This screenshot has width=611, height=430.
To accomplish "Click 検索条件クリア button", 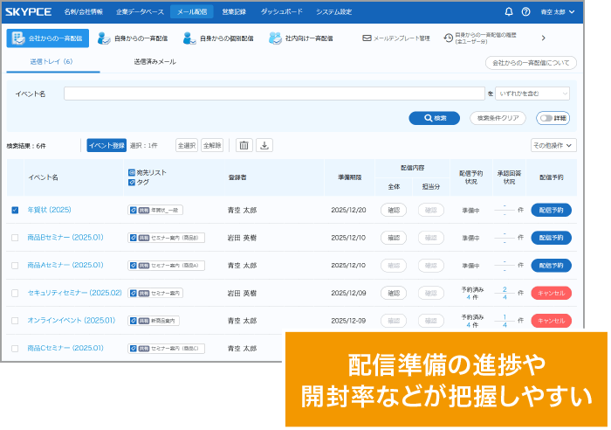I will 498,118.
